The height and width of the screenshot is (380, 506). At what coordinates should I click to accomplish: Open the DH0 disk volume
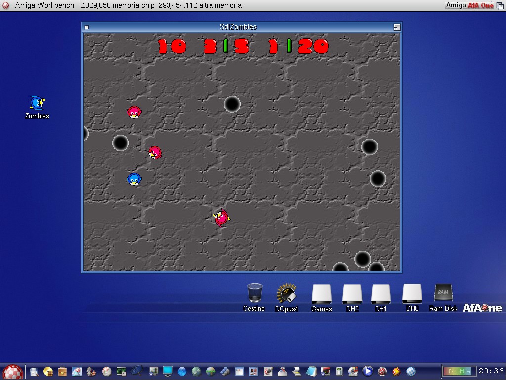(x=412, y=293)
